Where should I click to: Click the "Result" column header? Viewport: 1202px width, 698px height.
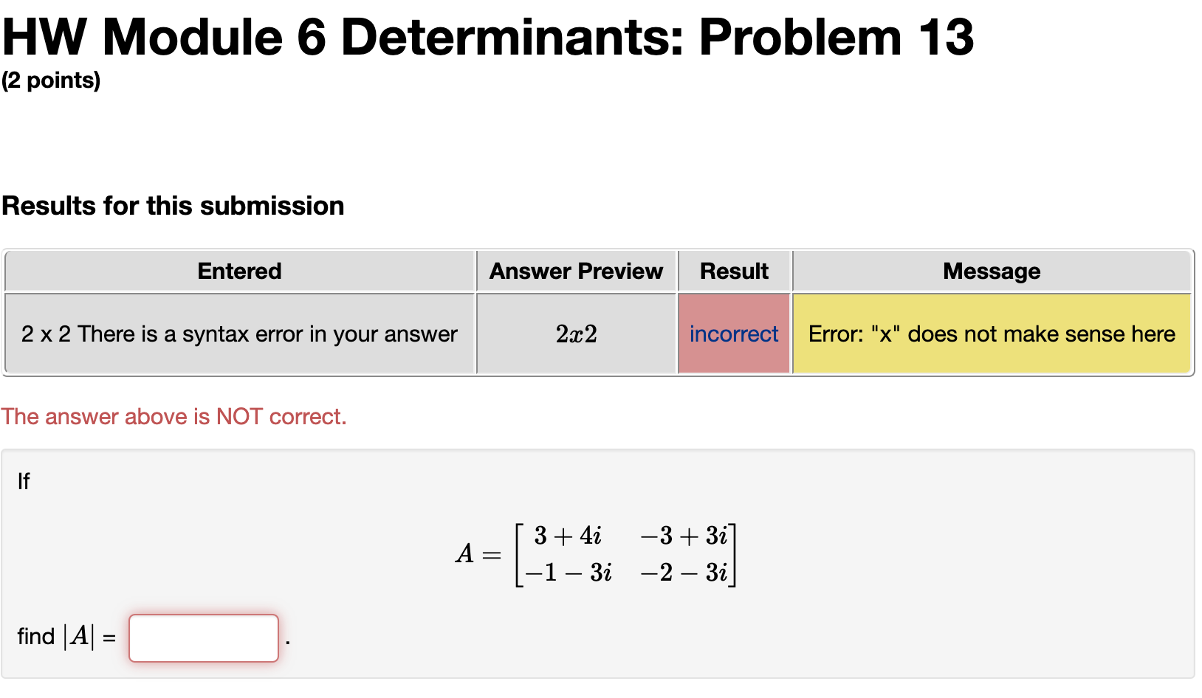[733, 271]
